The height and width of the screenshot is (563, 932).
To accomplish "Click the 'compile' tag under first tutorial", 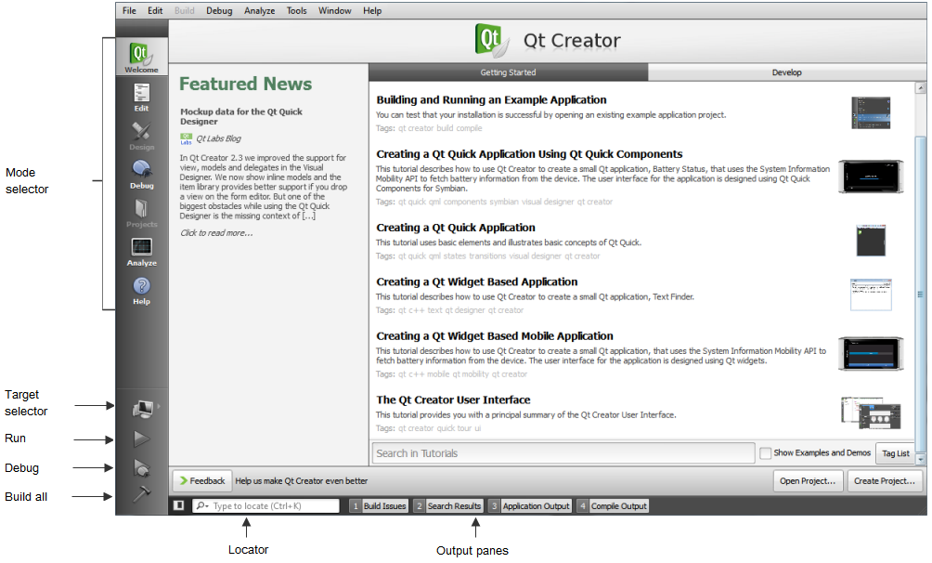I will (x=469, y=128).
